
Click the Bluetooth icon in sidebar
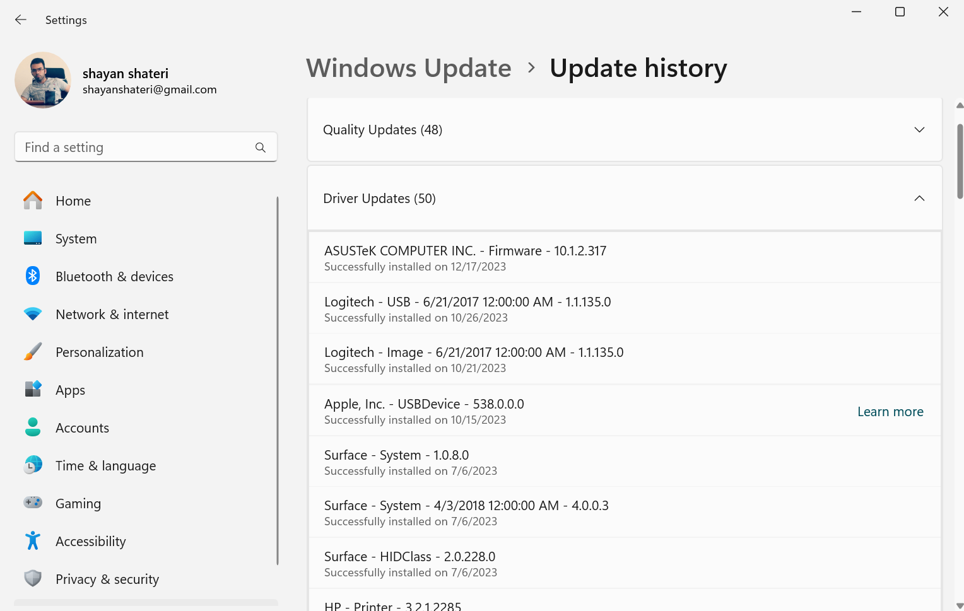(x=33, y=276)
